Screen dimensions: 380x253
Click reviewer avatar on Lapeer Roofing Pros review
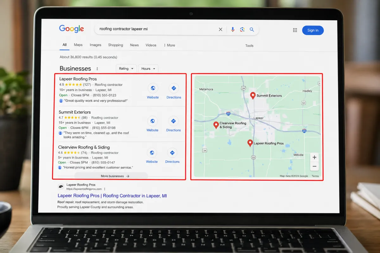pos(61,101)
